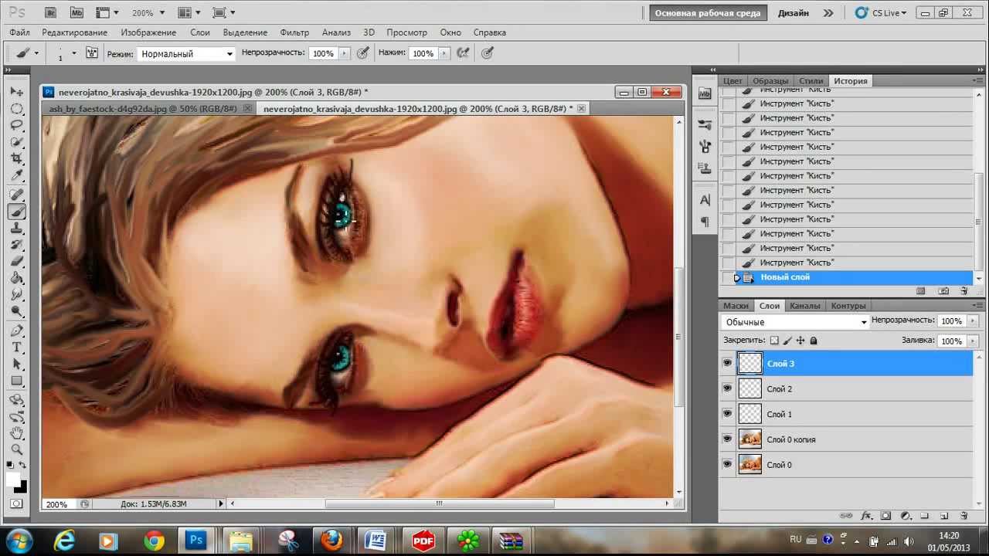The height and width of the screenshot is (556, 989).
Task: Open the Изображение menu
Action: point(148,32)
